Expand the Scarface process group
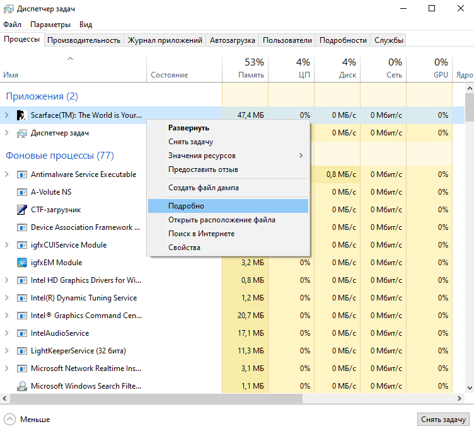 pos(7,115)
